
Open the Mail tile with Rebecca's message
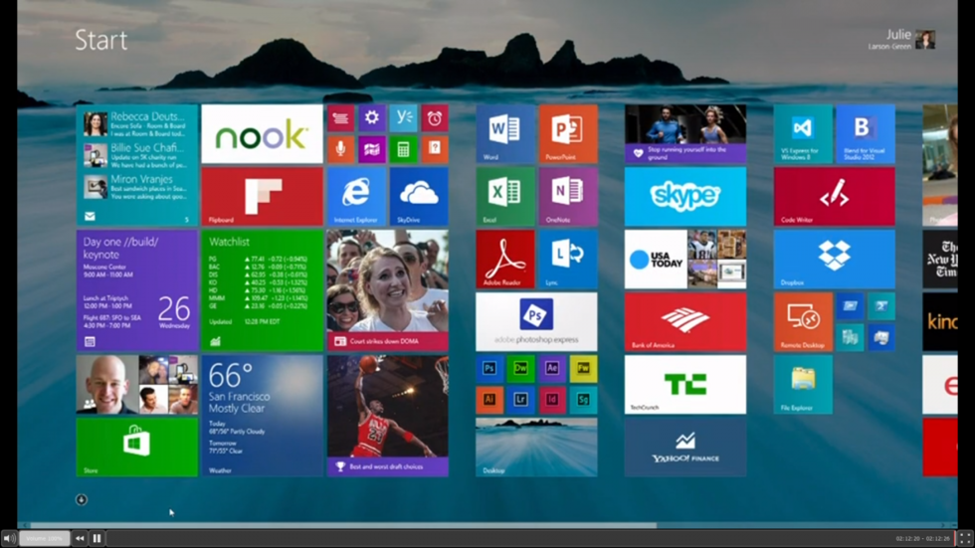point(137,165)
